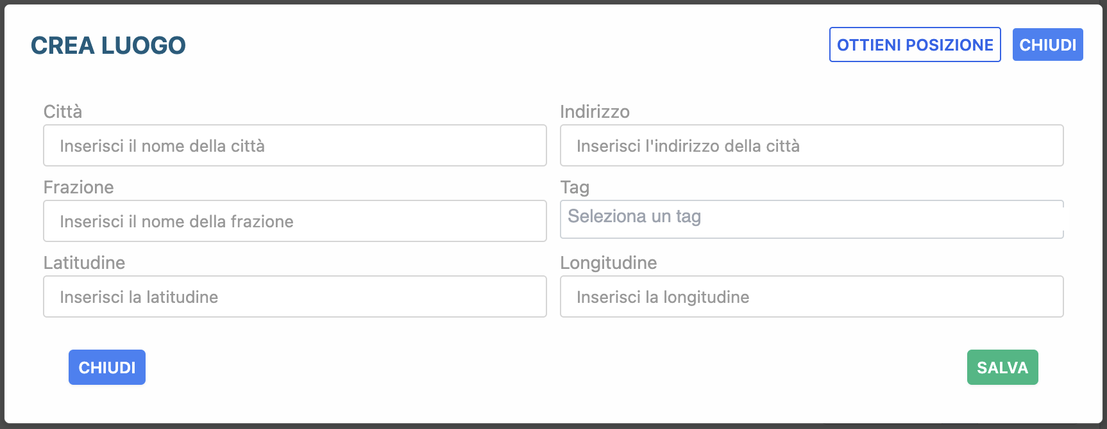Click the 'Inserisci la latitudine' placeholder text

point(139,297)
